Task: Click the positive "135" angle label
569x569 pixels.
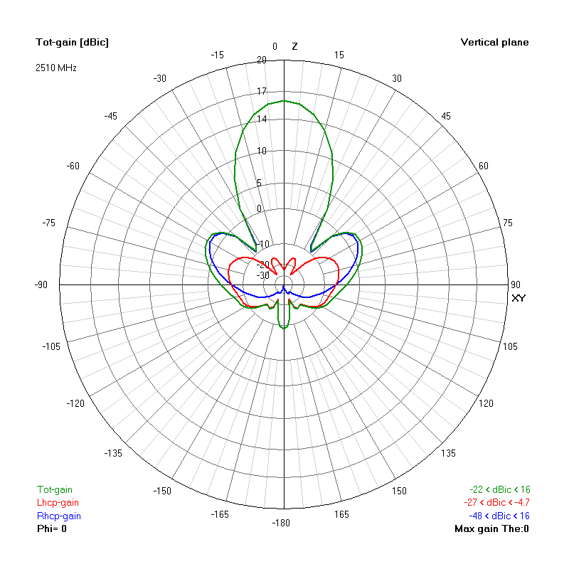Action: [x=448, y=453]
